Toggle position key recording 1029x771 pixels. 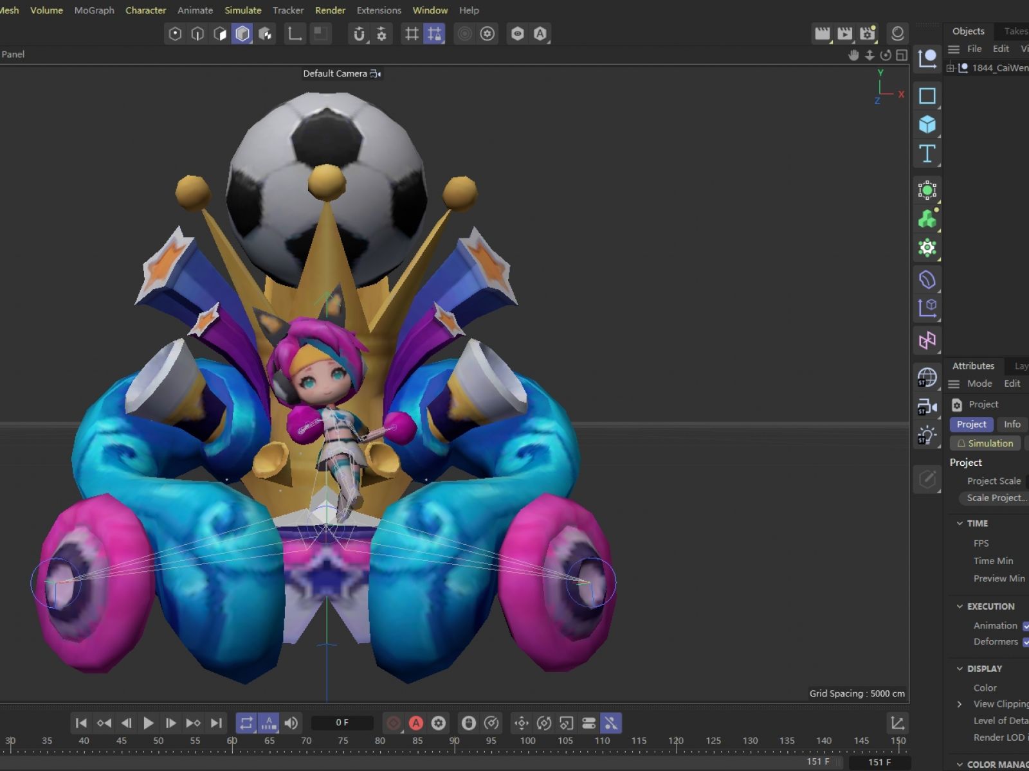click(x=522, y=723)
